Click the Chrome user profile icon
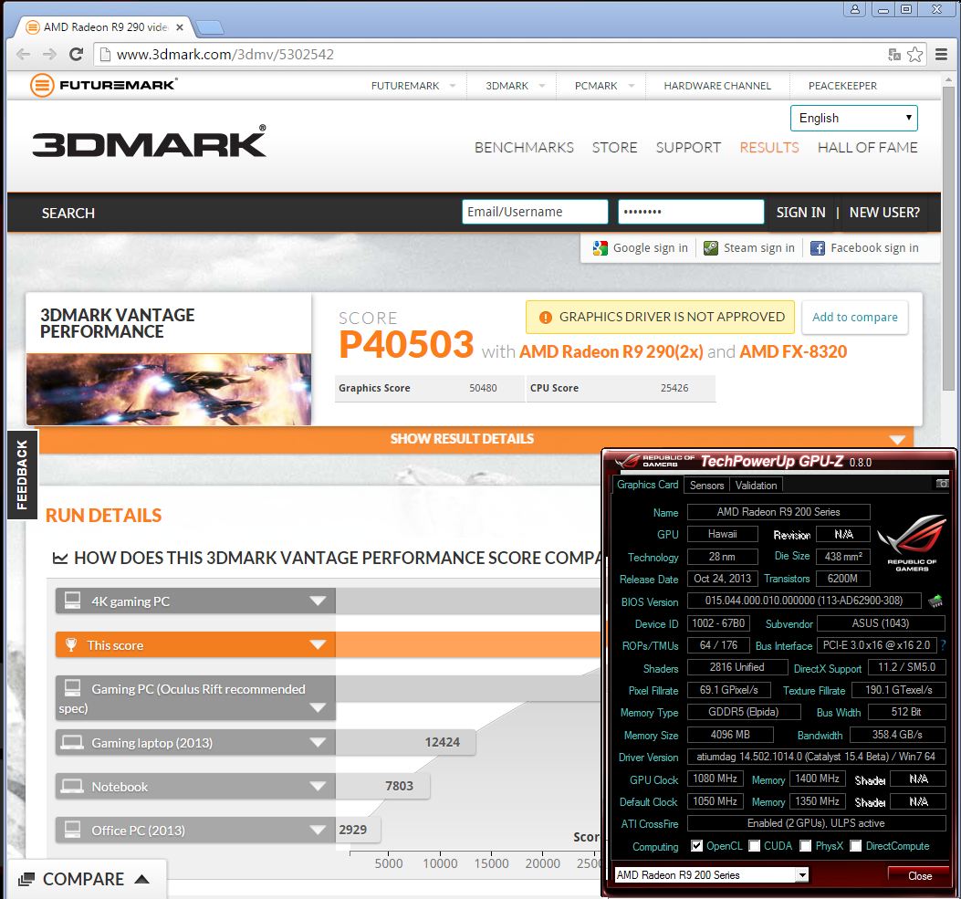Screen dimensions: 961x899 (855, 9)
